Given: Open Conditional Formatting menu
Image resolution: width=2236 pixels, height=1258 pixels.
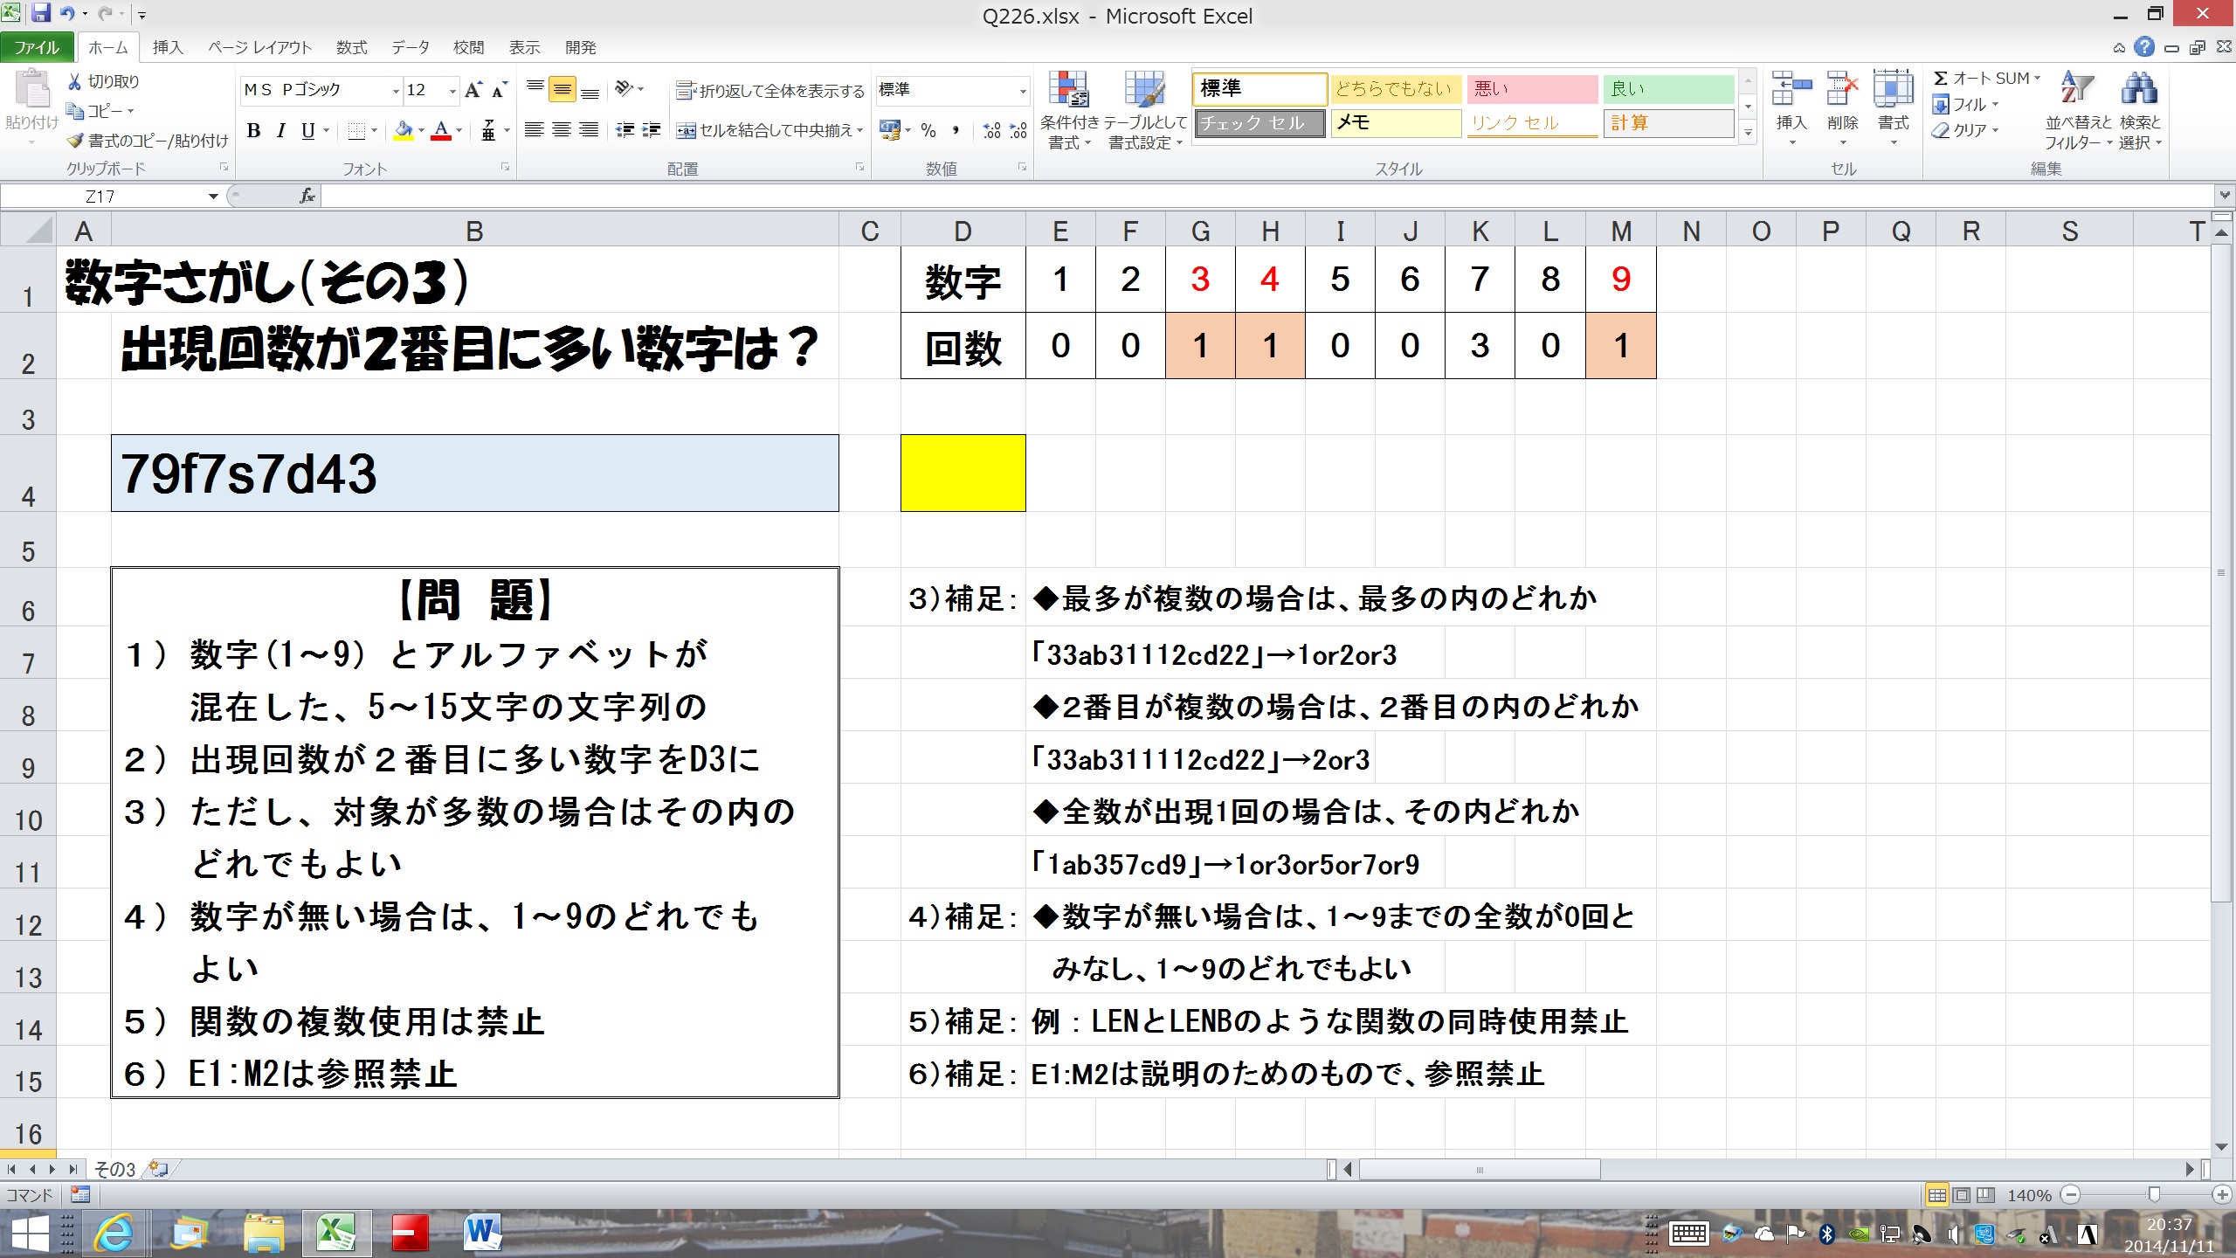Looking at the screenshot, I should (x=1069, y=110).
